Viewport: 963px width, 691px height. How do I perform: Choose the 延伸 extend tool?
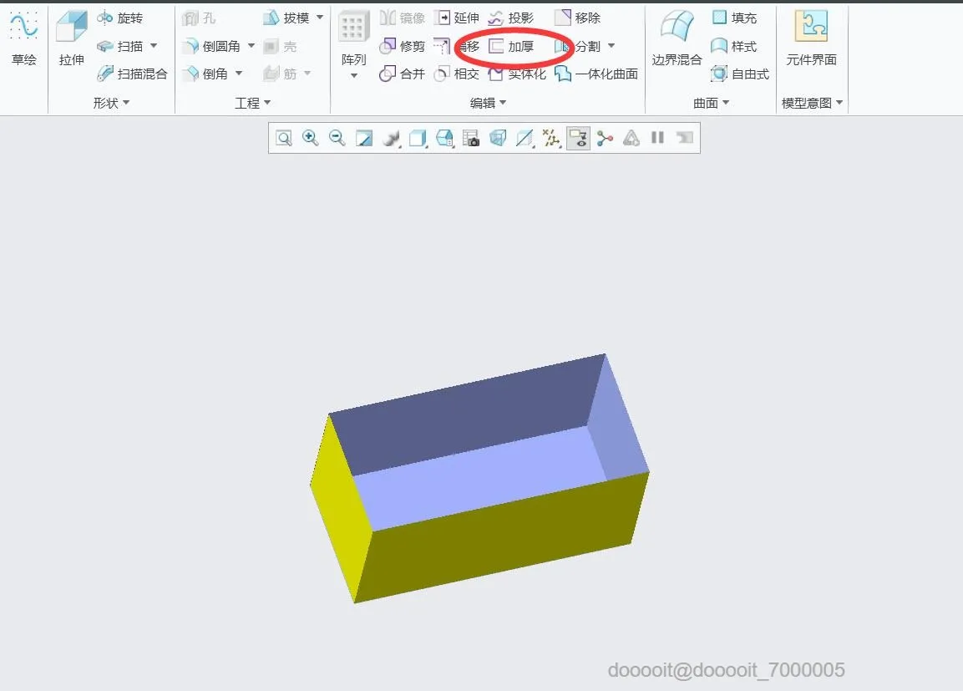click(456, 18)
